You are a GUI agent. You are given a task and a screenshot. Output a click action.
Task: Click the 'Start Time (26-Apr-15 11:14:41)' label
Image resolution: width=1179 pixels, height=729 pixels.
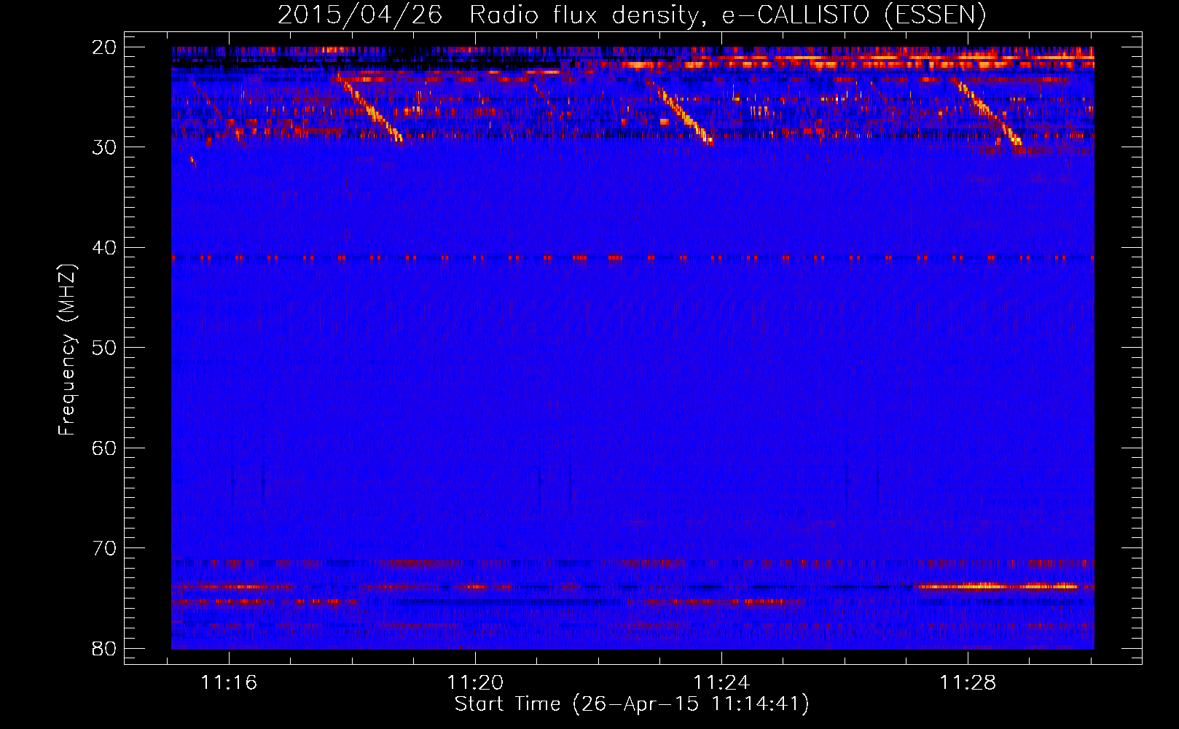click(x=632, y=704)
